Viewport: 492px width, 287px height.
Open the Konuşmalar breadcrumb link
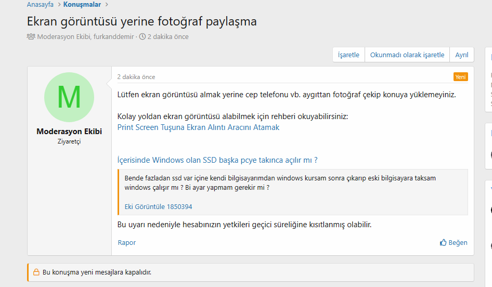(x=82, y=5)
